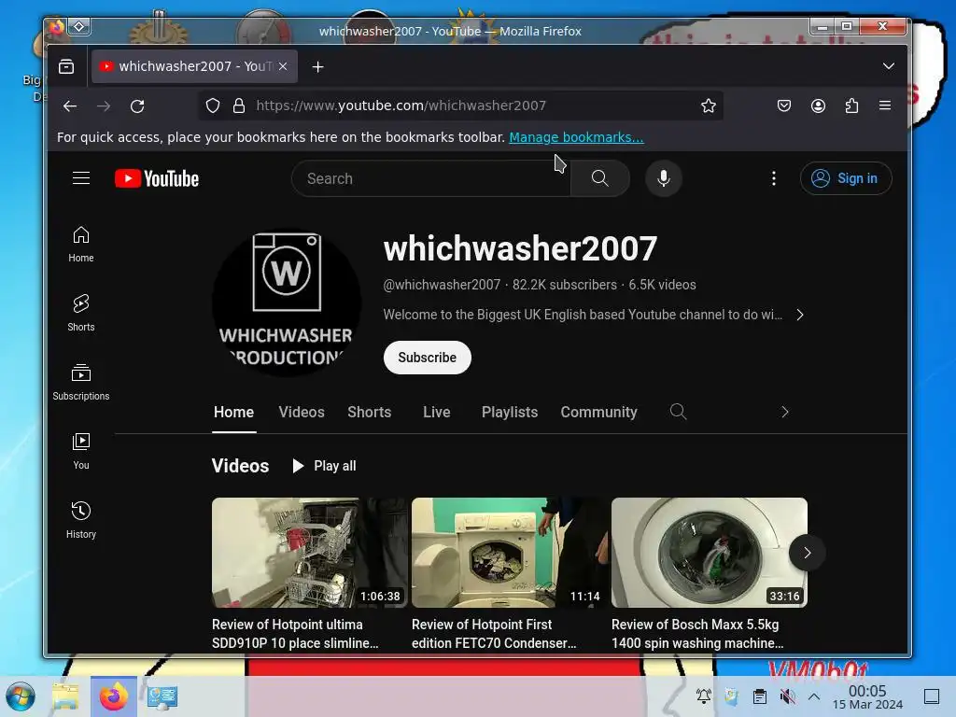Viewport: 956px width, 717px height.
Task: Click the Sign in button
Action: click(846, 178)
